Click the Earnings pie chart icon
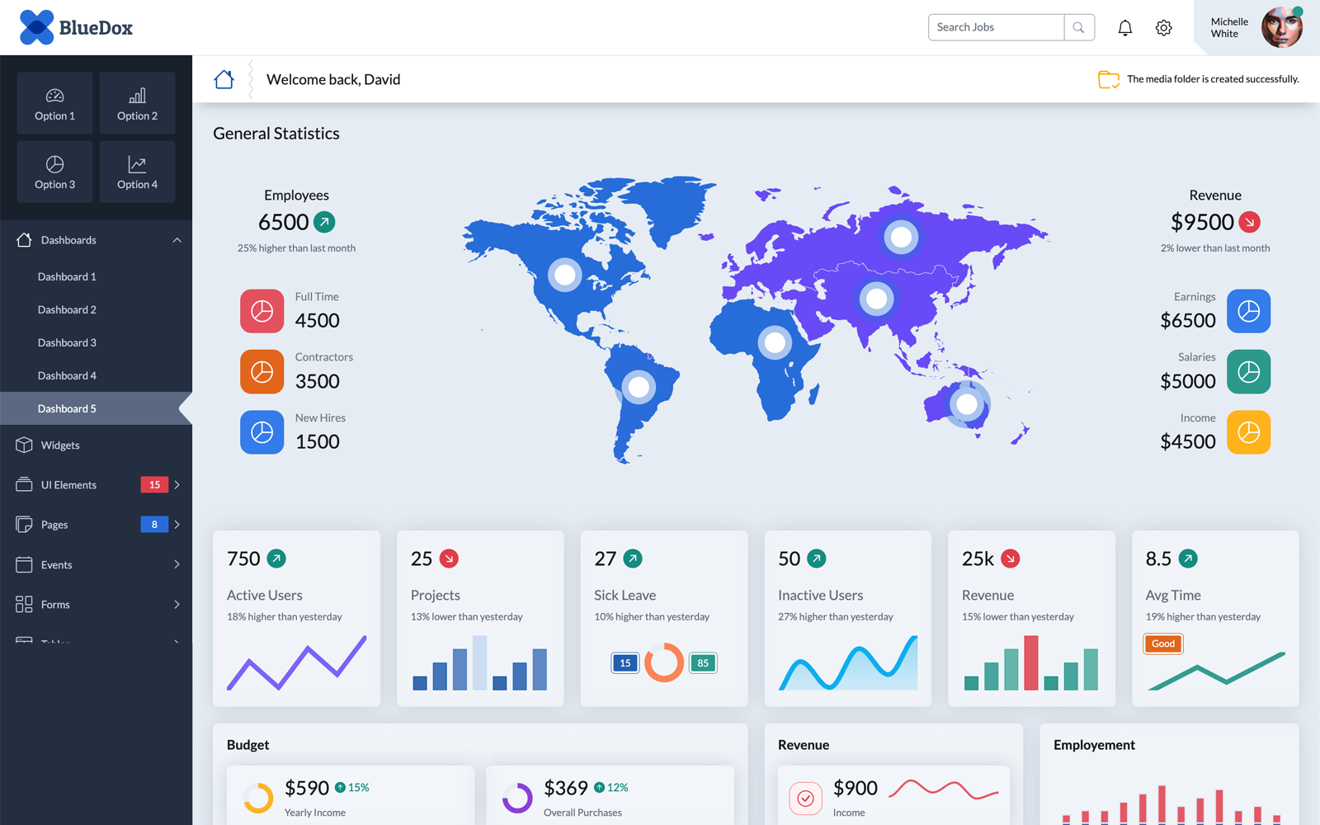 click(1248, 311)
